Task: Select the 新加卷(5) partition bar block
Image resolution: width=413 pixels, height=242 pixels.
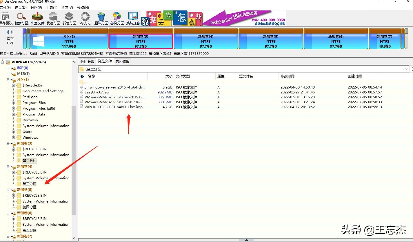Action: tap(271, 41)
